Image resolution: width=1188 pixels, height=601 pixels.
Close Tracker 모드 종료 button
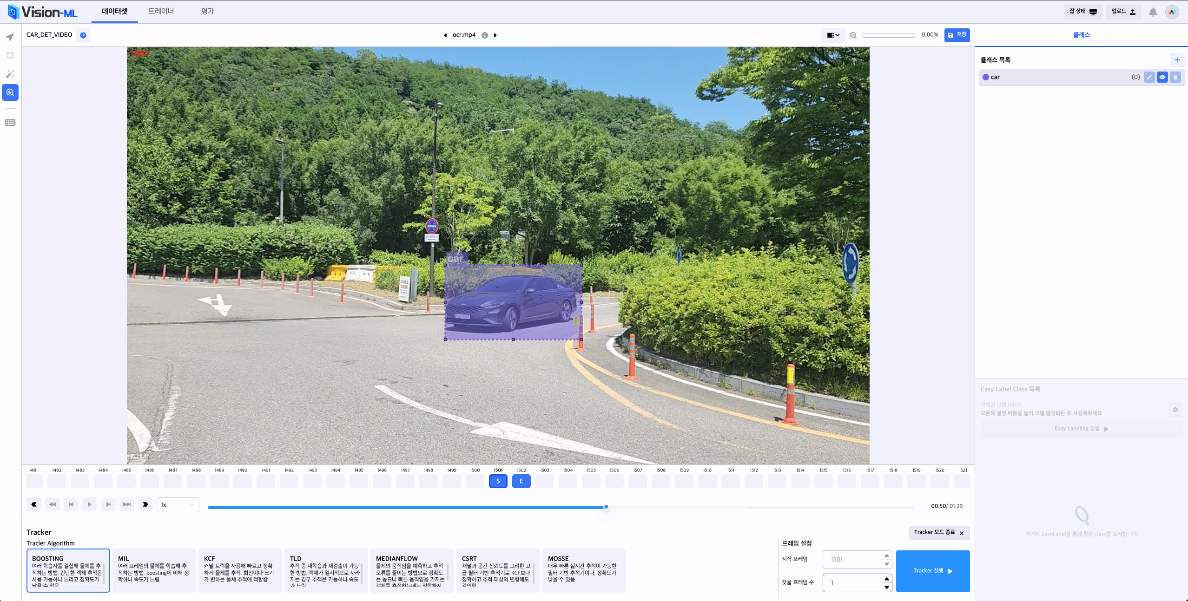pyautogui.click(x=939, y=532)
